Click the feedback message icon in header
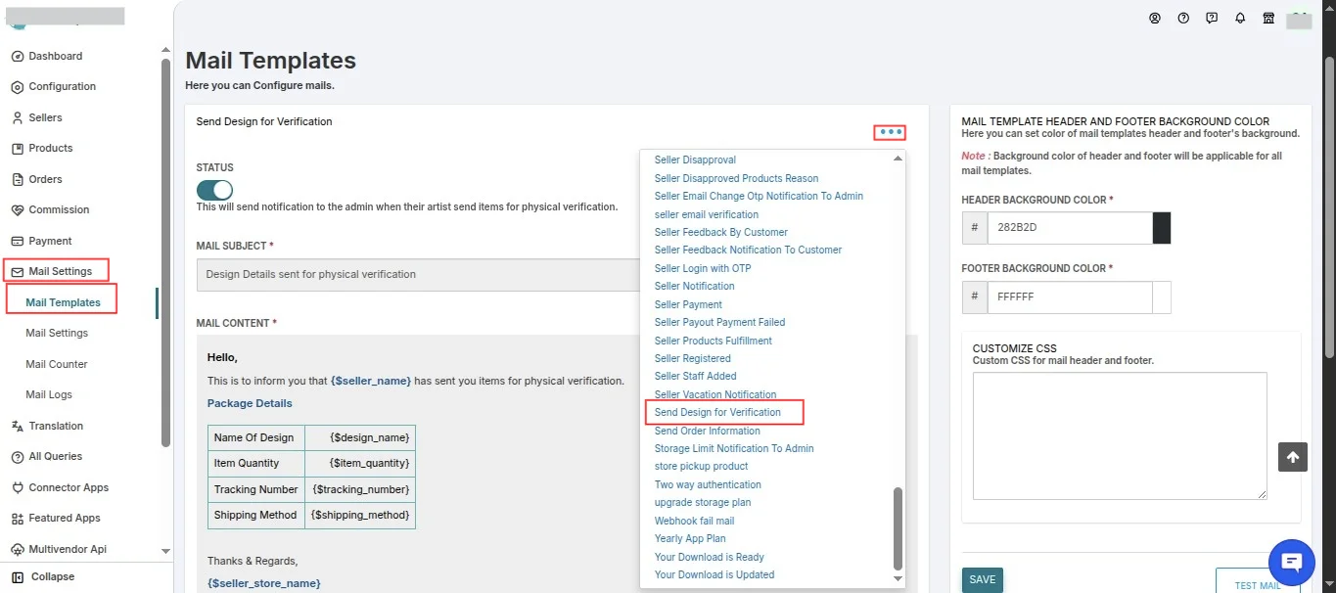Image resolution: width=1336 pixels, height=593 pixels. (x=1212, y=18)
